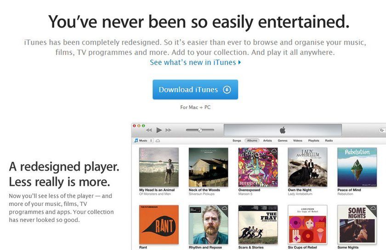Click the My Head Is an Animal title text
Viewport: 386px width, 250px height.
coord(157,190)
